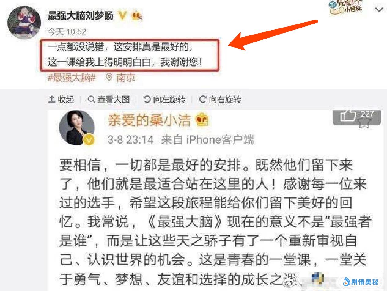Click the 剧情奥秘 watermark logo

click(361, 282)
